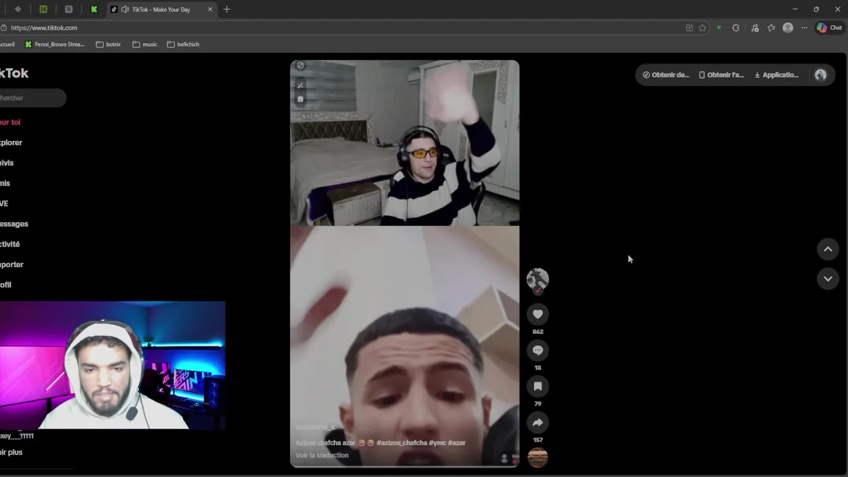Click the 862 likes count

[x=538, y=332]
